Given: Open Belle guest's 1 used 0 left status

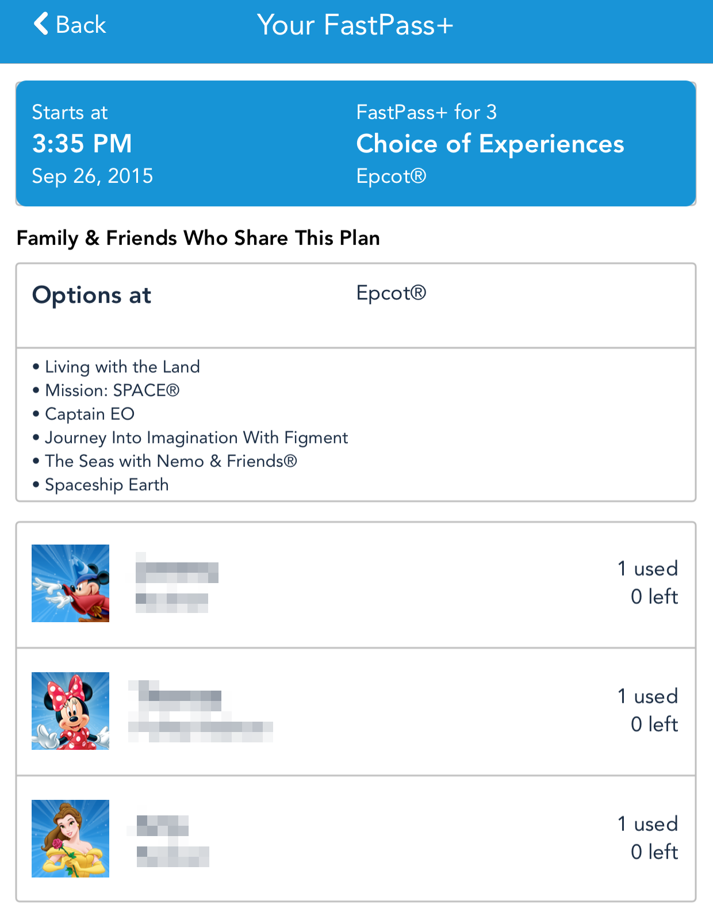Looking at the screenshot, I should [648, 838].
